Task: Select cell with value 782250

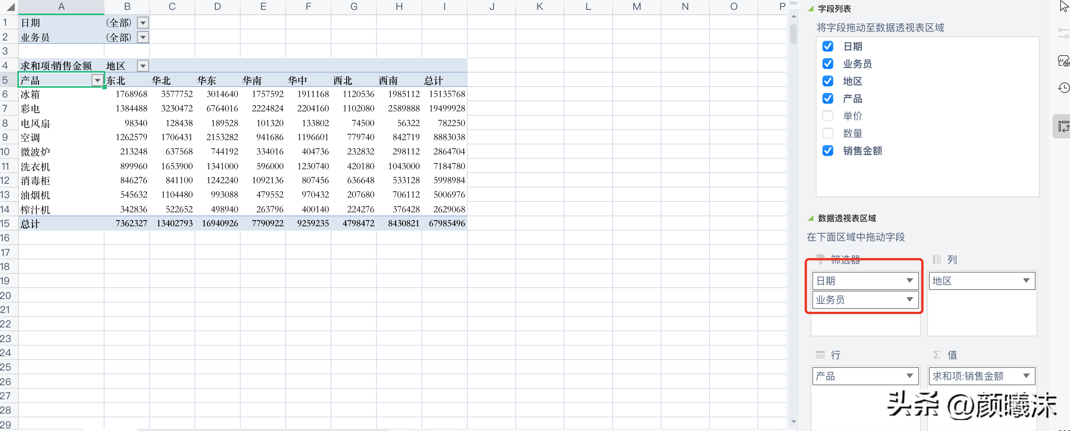Action: click(x=445, y=123)
